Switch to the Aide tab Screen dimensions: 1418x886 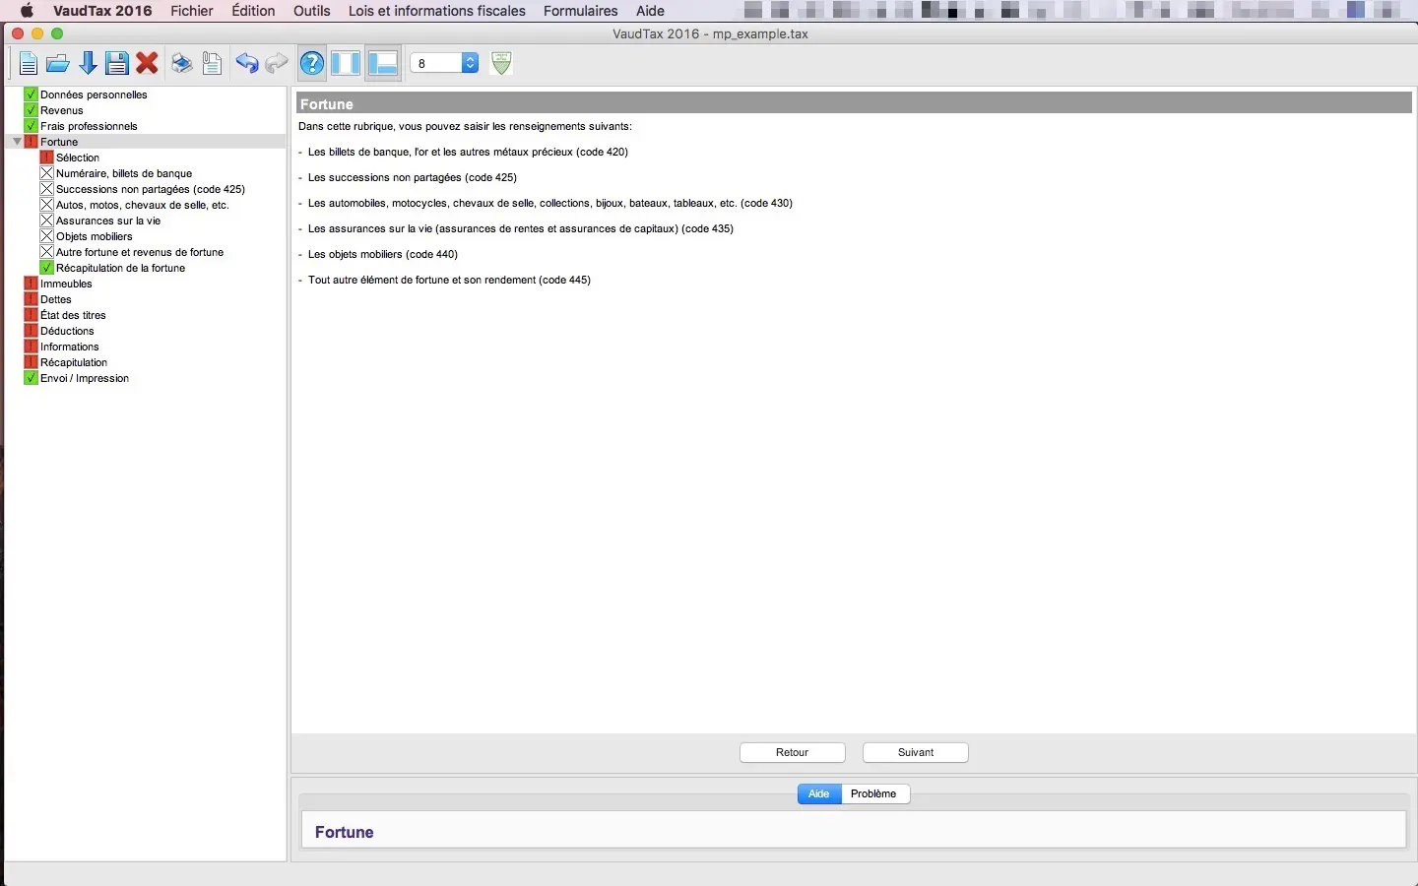[819, 793]
